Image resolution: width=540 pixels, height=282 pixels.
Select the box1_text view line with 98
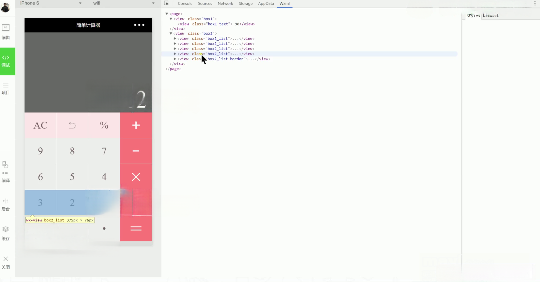216,24
